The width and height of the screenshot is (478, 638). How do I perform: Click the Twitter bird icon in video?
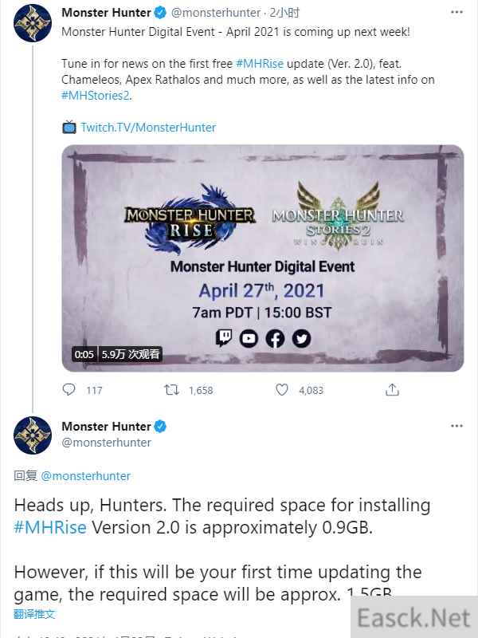301,338
